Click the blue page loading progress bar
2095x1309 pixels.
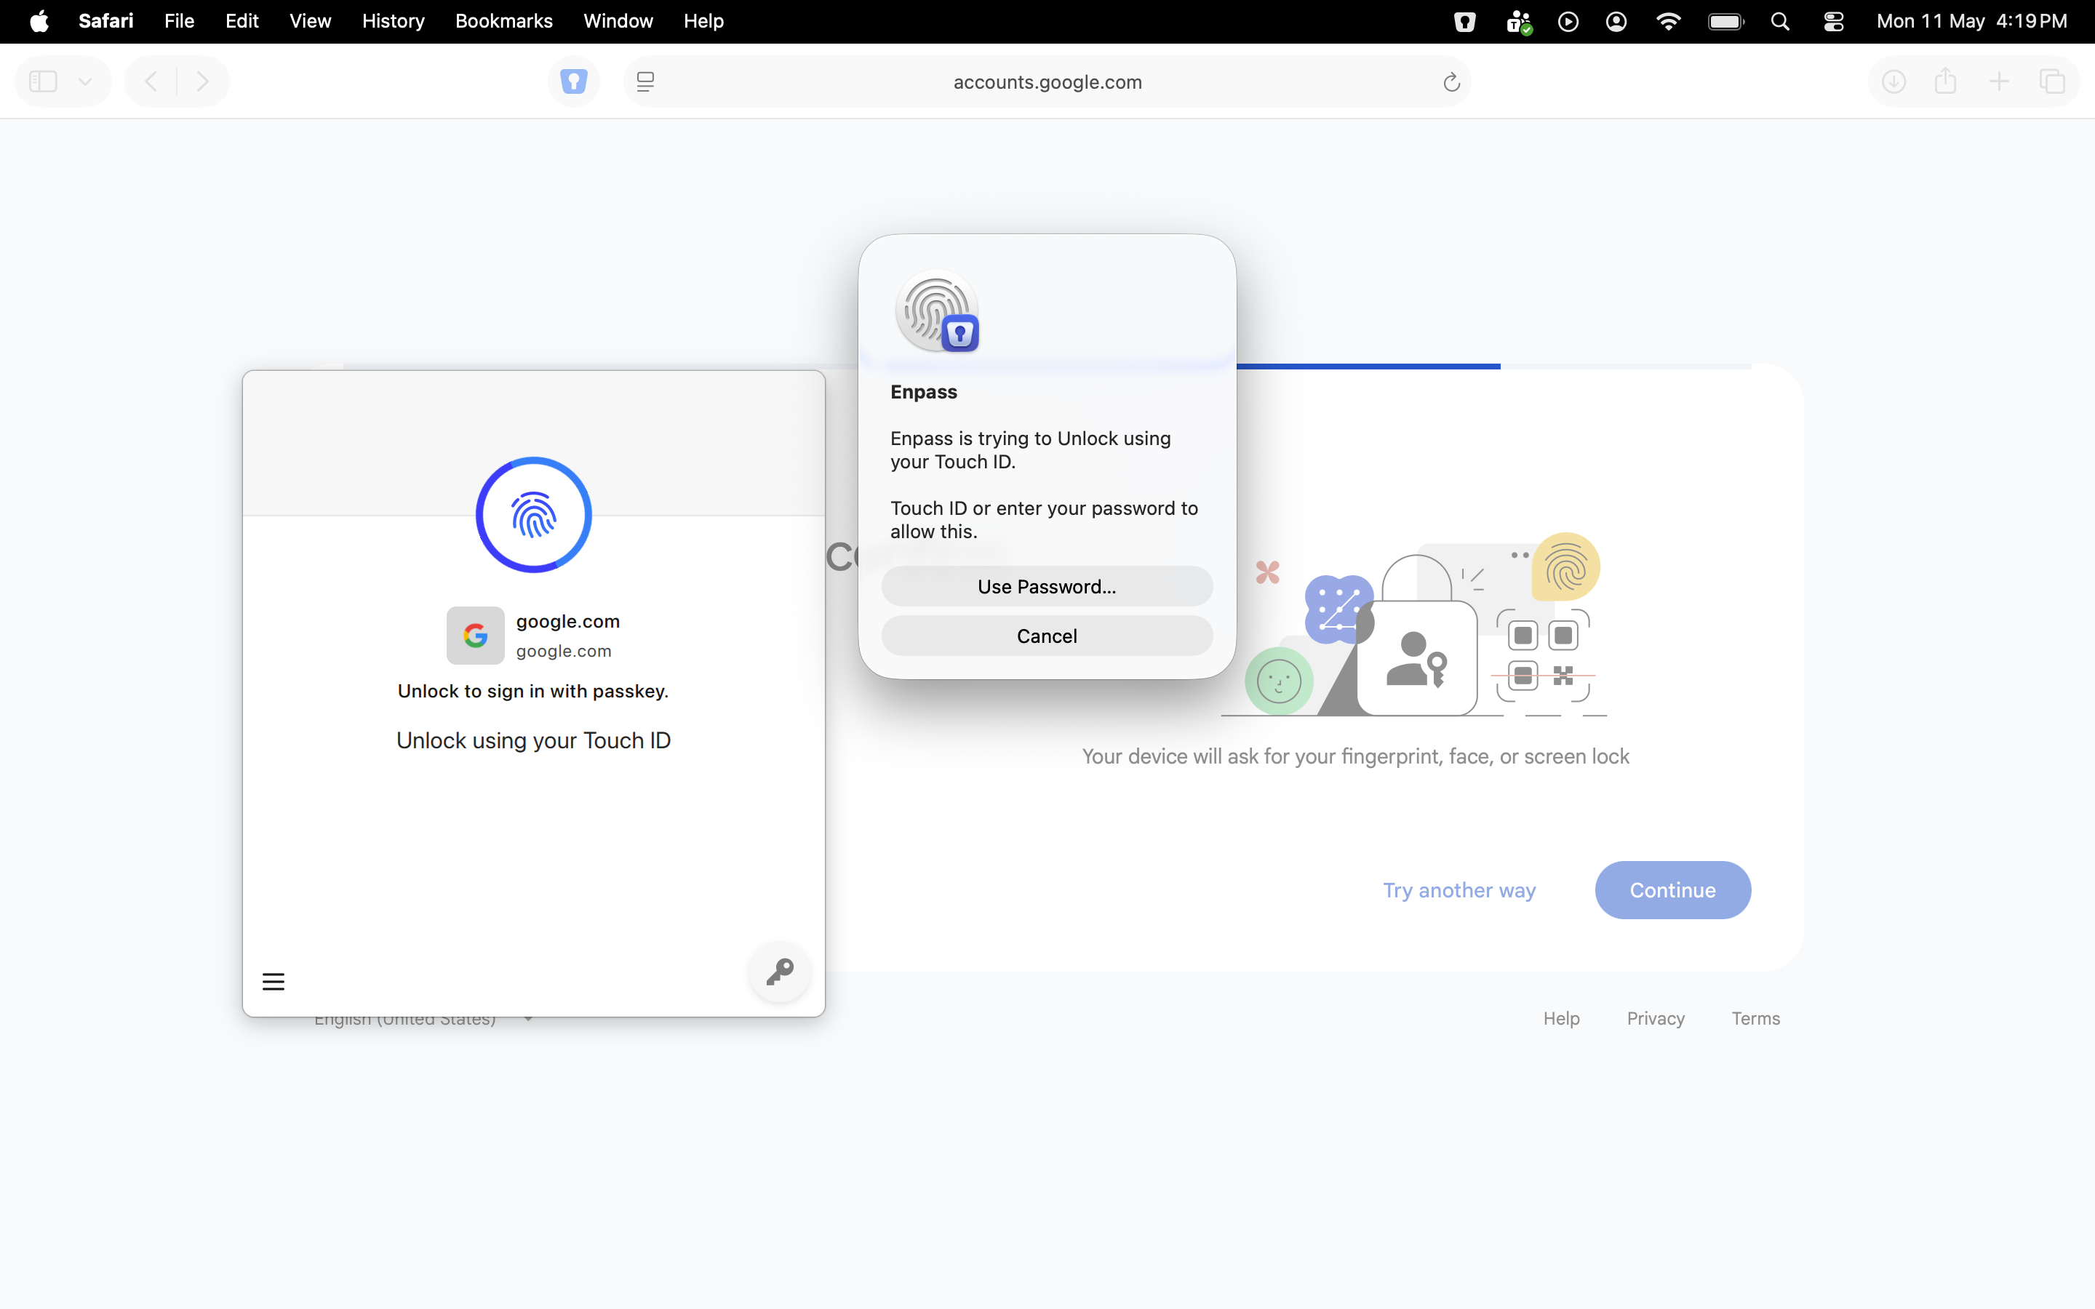[1368, 367]
